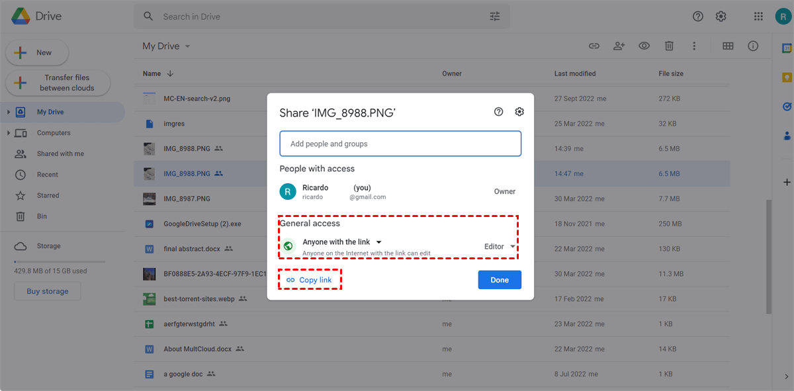Click the Share add-person toolbar icon
The image size is (794, 391).
point(619,46)
